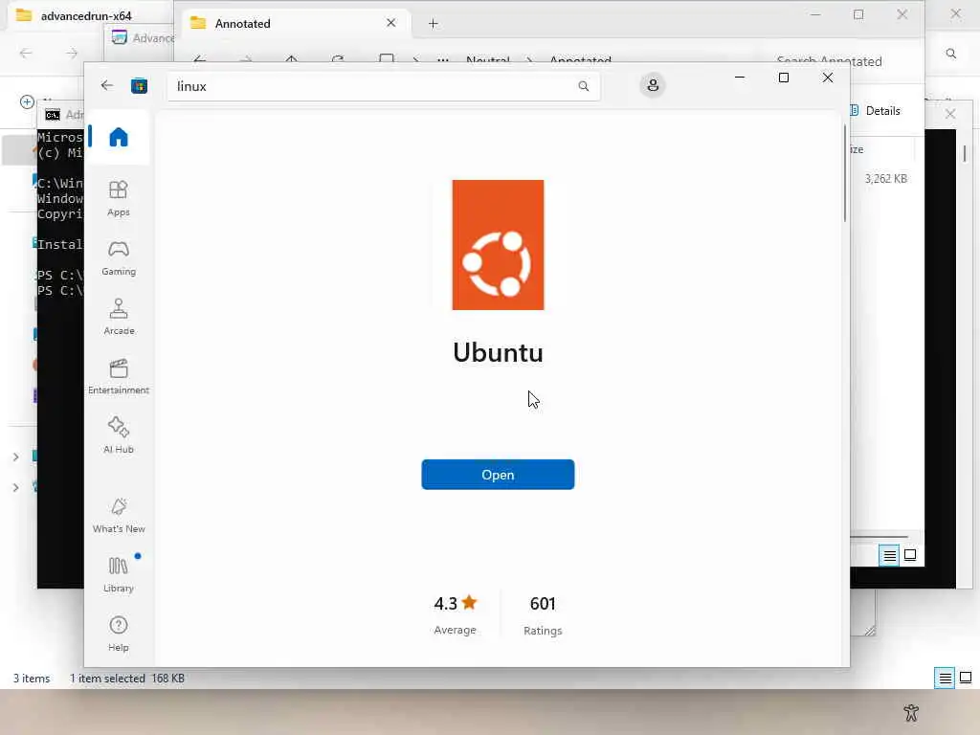Image resolution: width=980 pixels, height=735 pixels.
Task: Open the Ubuntu app
Action: [x=498, y=475]
